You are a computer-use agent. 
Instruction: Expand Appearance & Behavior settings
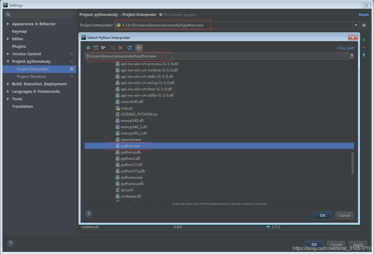pyautogui.click(x=8, y=24)
